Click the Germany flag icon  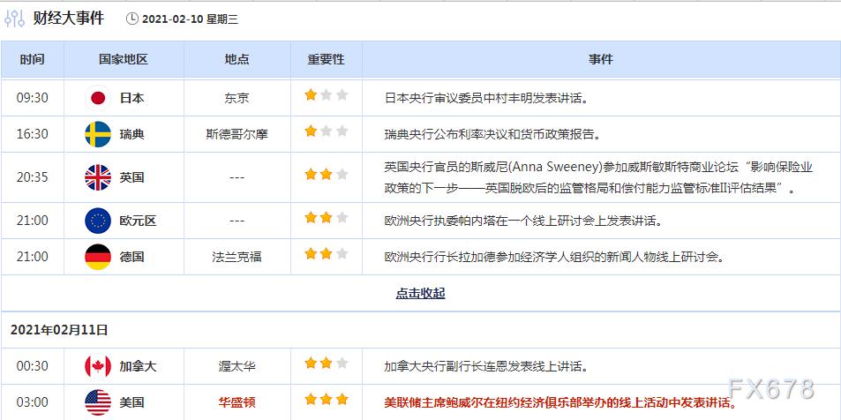98,257
